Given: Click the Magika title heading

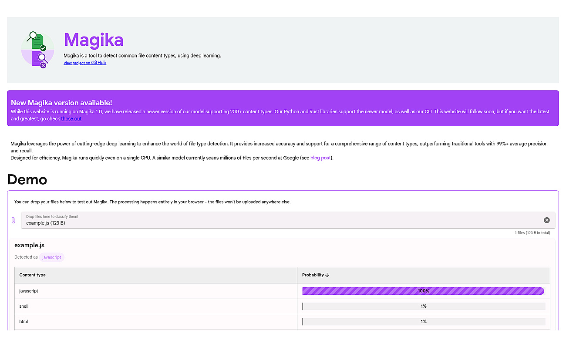Looking at the screenshot, I should coord(94,40).
